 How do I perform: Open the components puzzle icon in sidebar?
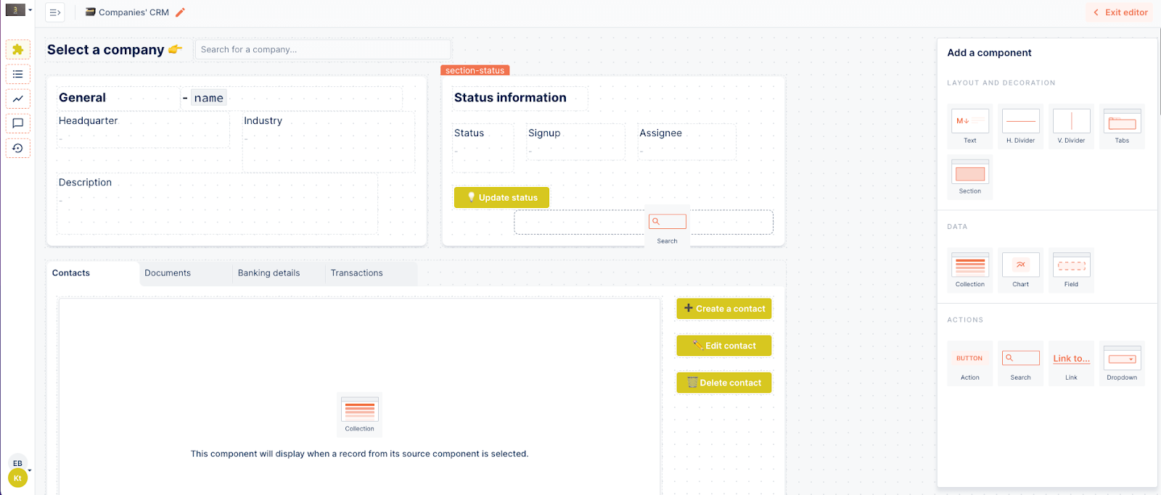(x=18, y=49)
